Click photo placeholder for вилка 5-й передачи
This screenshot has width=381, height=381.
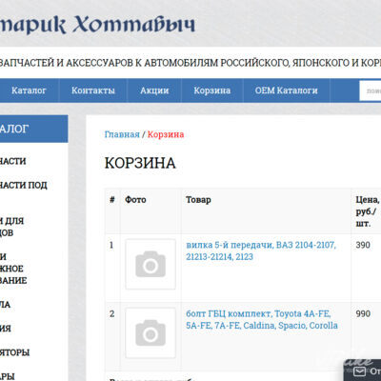(x=150, y=264)
